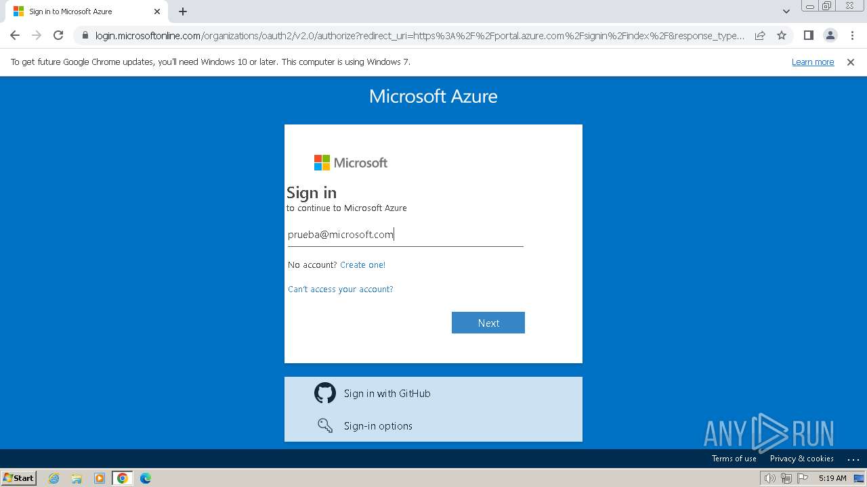Open a new tab with the plus icon
This screenshot has width=867, height=487.
pyautogui.click(x=183, y=11)
